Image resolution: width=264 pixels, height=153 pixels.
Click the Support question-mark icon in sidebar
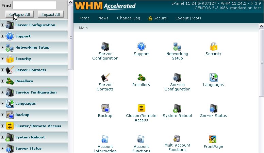[10, 36]
